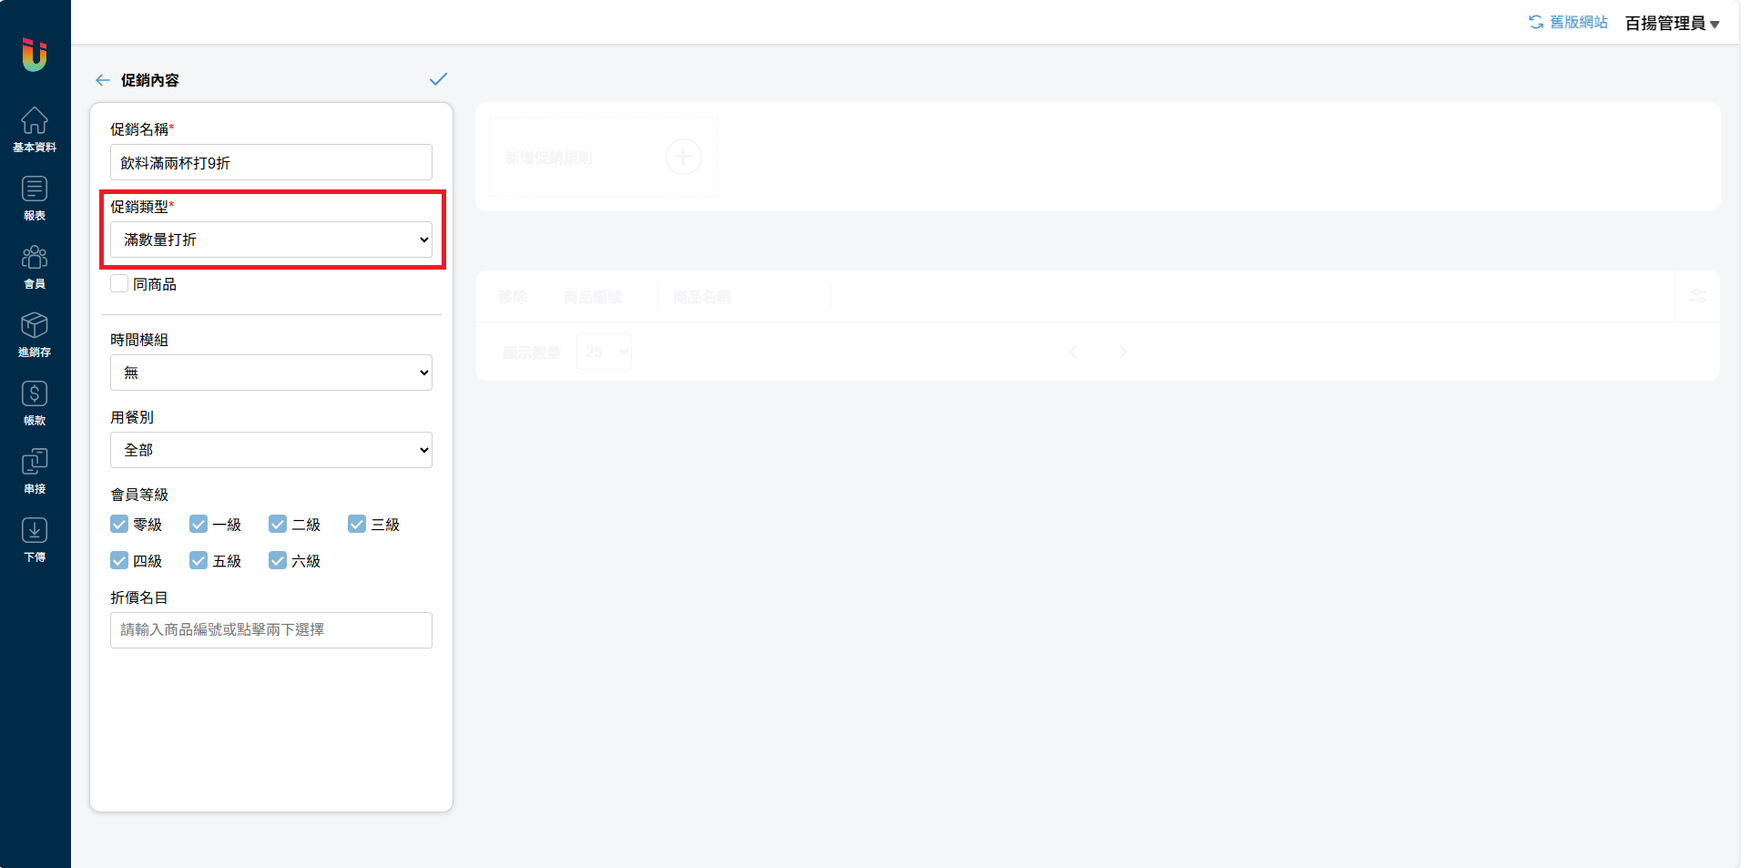Uncheck the 三級 member level
1741x868 pixels.
click(357, 524)
